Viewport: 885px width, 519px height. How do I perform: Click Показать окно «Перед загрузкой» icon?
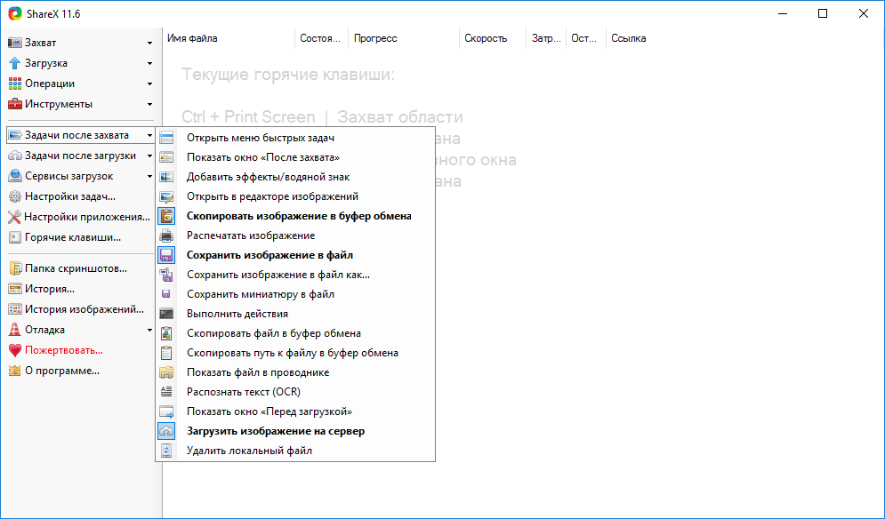point(166,411)
